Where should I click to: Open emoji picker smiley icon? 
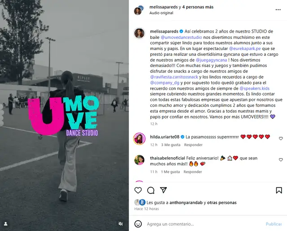coord(138,224)
